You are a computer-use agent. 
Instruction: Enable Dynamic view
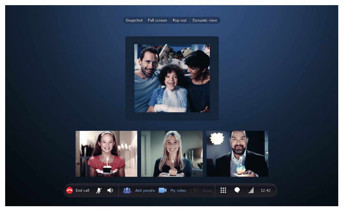click(x=205, y=20)
